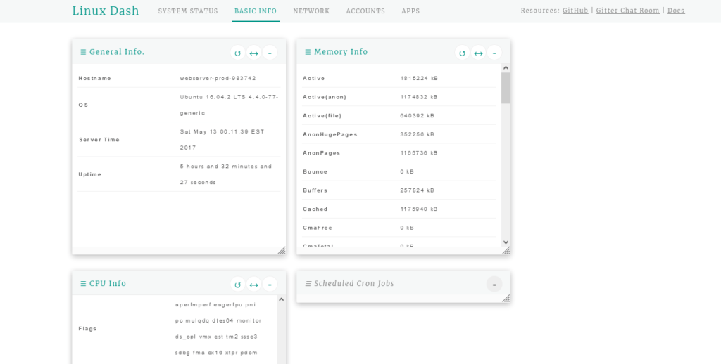
Task: Click the CmaFree row label
Action: pyautogui.click(x=318, y=228)
